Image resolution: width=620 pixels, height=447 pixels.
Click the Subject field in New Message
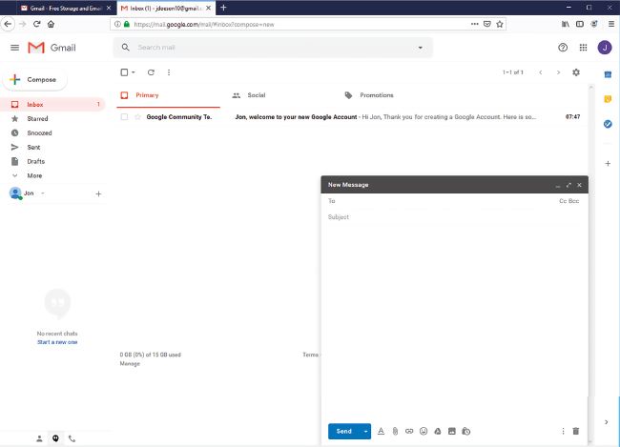click(x=448, y=217)
